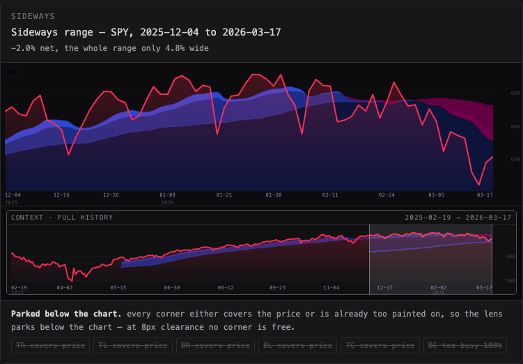Click the 690 price axis label
Viewport: 523px width, 364px height.
515,93
